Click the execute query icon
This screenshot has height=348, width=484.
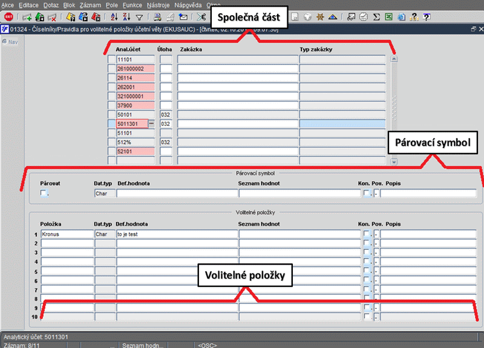pos(83,17)
